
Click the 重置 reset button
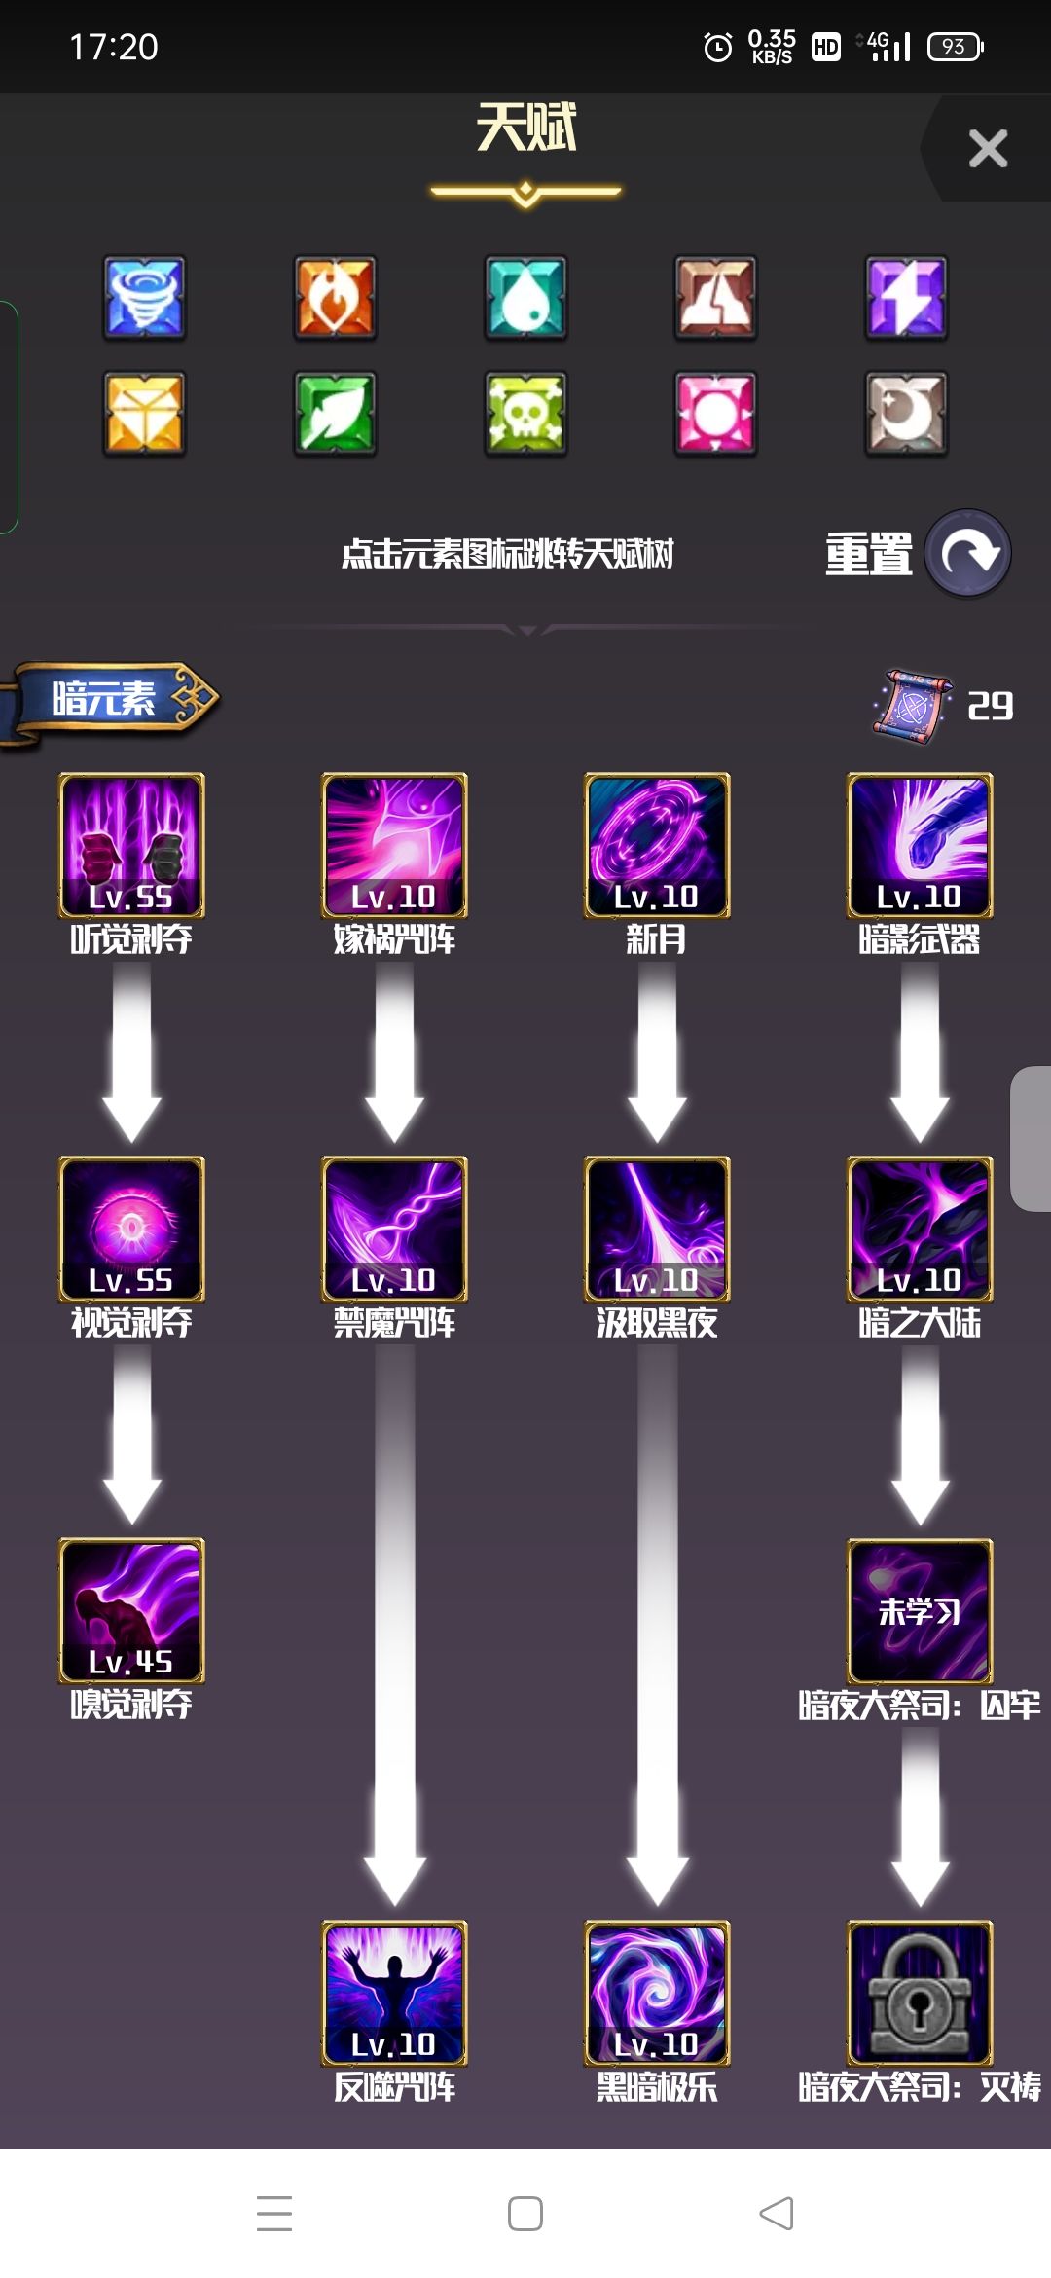click(x=918, y=554)
